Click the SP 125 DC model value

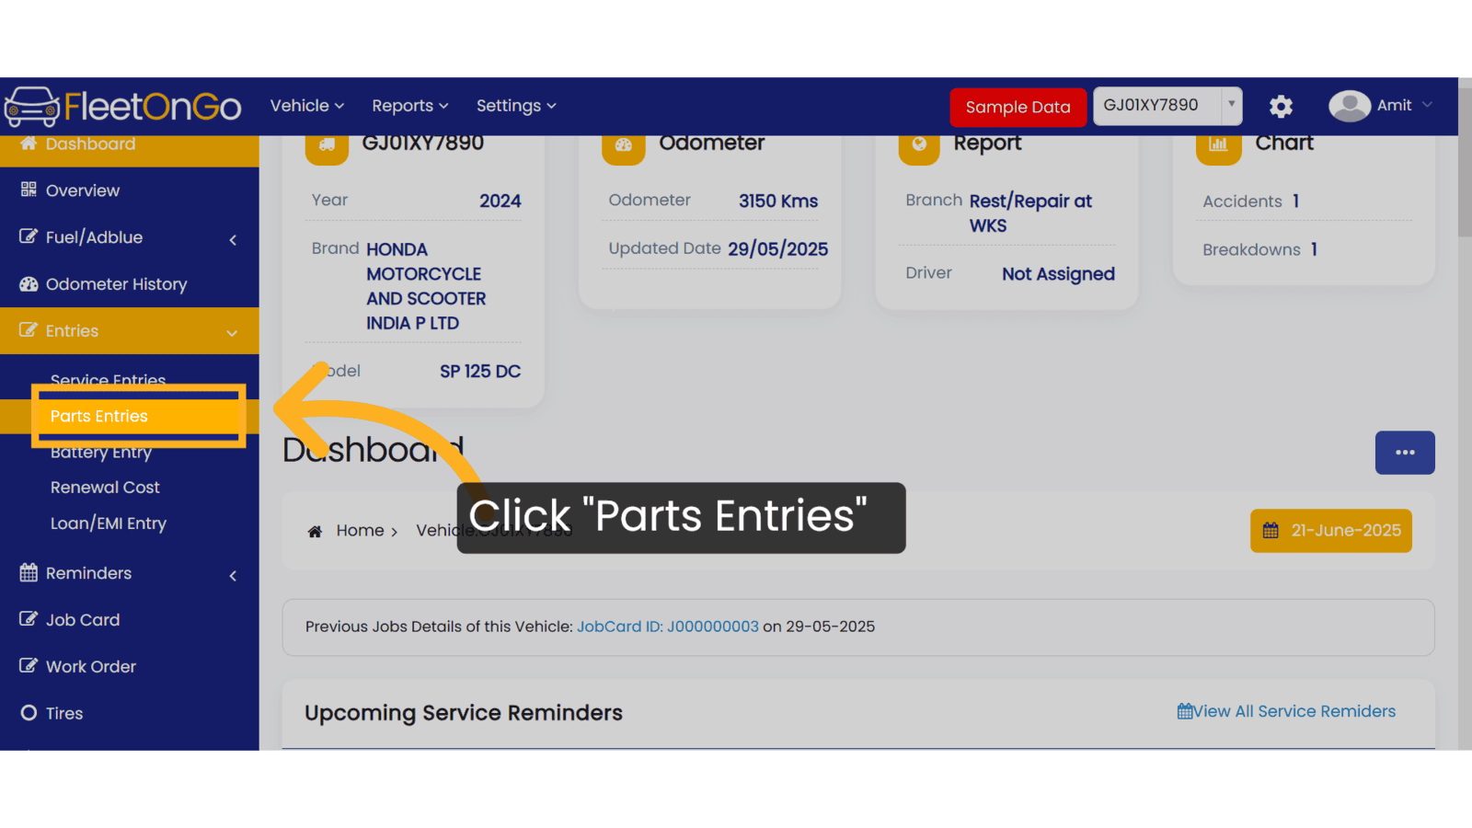480,372
